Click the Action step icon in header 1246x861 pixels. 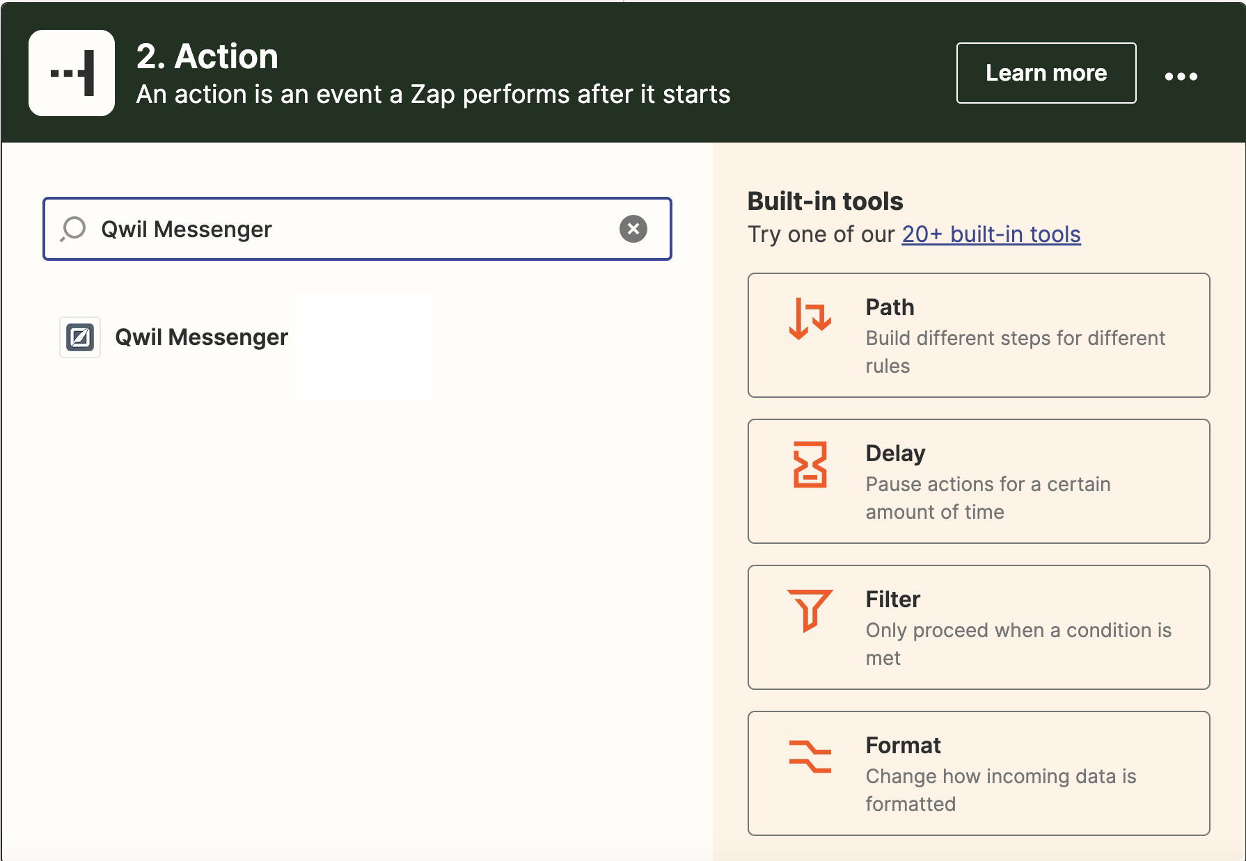click(72, 73)
